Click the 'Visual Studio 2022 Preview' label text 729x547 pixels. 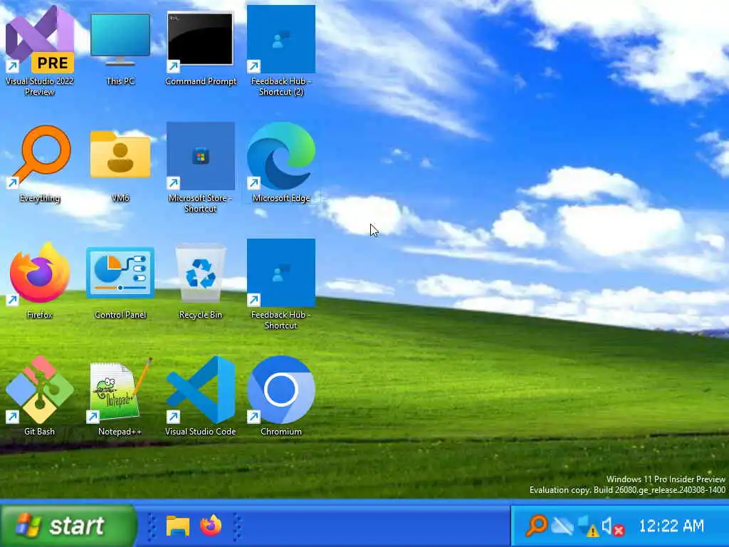40,86
